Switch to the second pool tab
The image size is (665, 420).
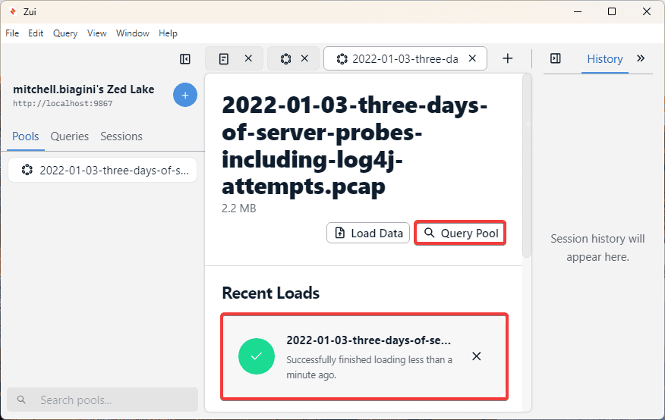coord(286,59)
